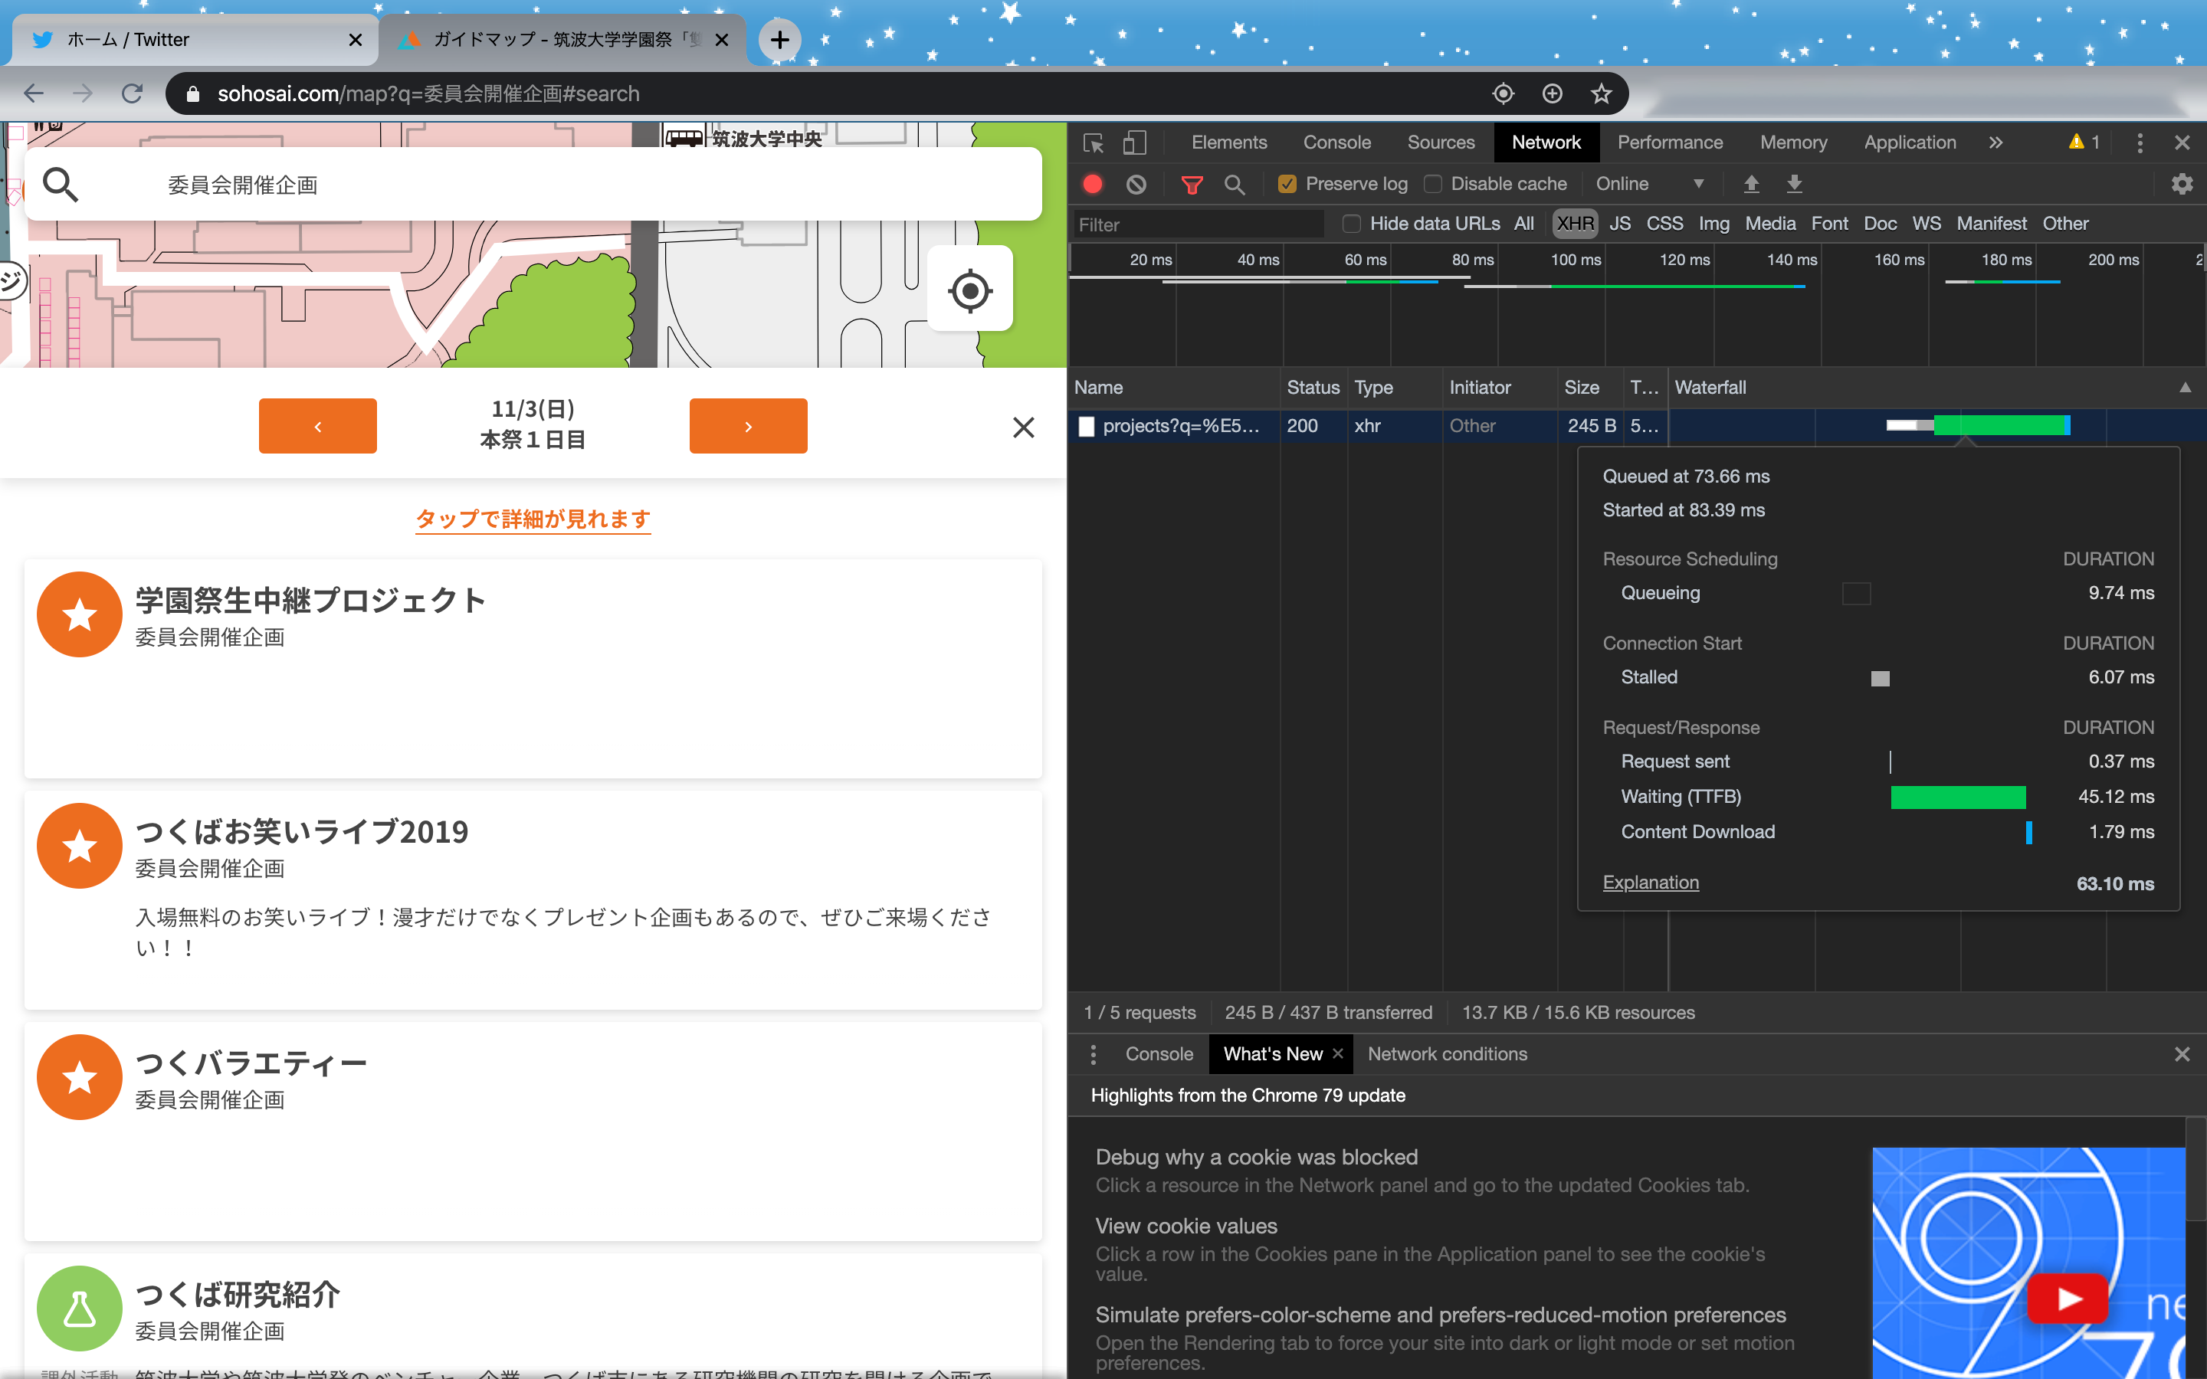Image resolution: width=2207 pixels, height=1379 pixels.
Task: Expand more DevTools tabs chevron
Action: click(1995, 142)
